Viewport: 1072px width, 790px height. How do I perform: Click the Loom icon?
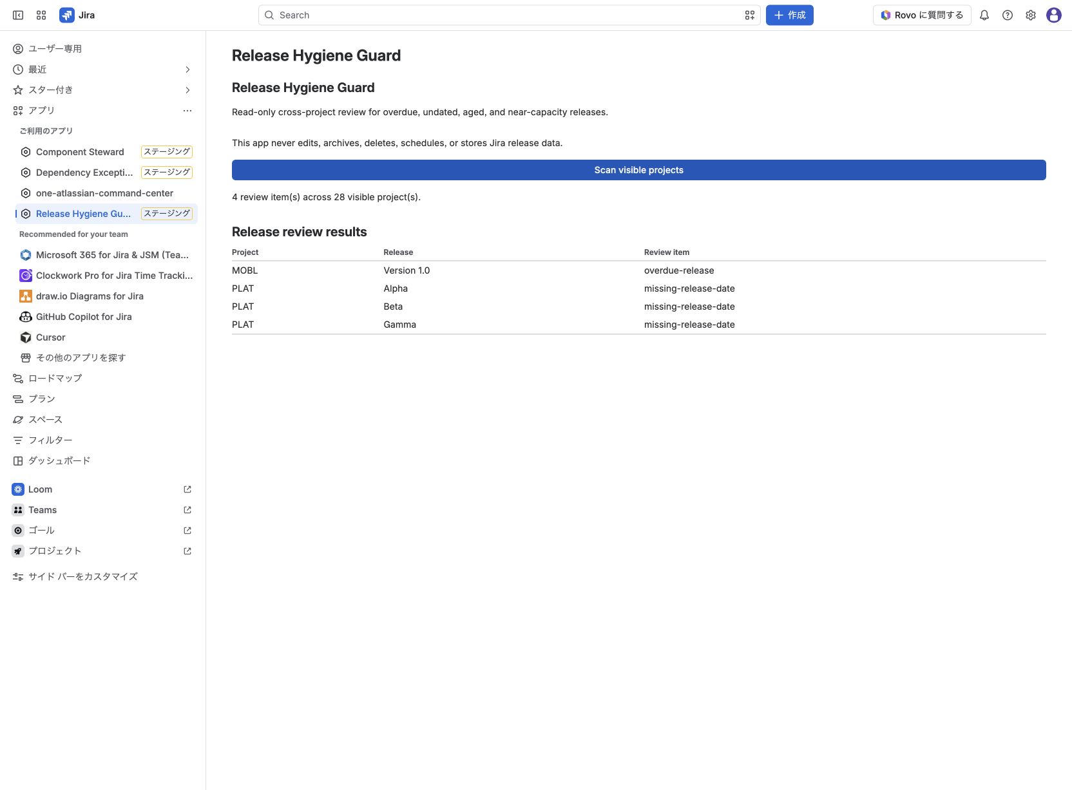[18, 489]
